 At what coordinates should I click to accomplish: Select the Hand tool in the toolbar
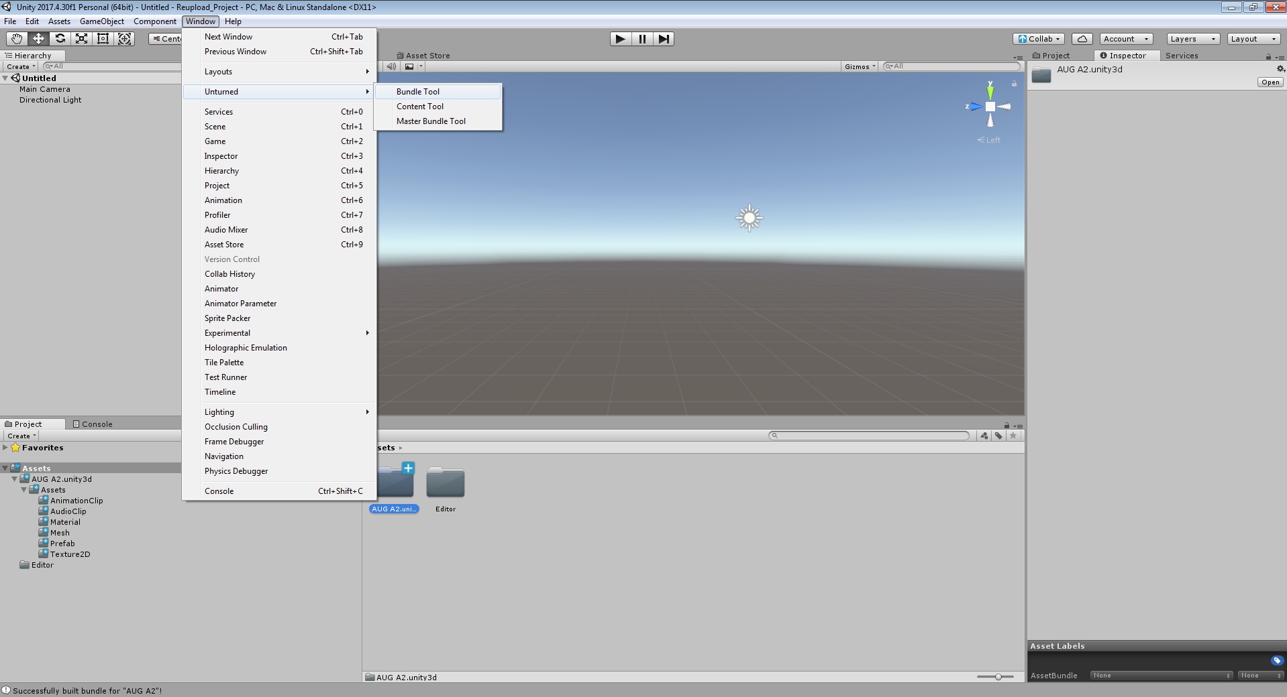(x=16, y=39)
